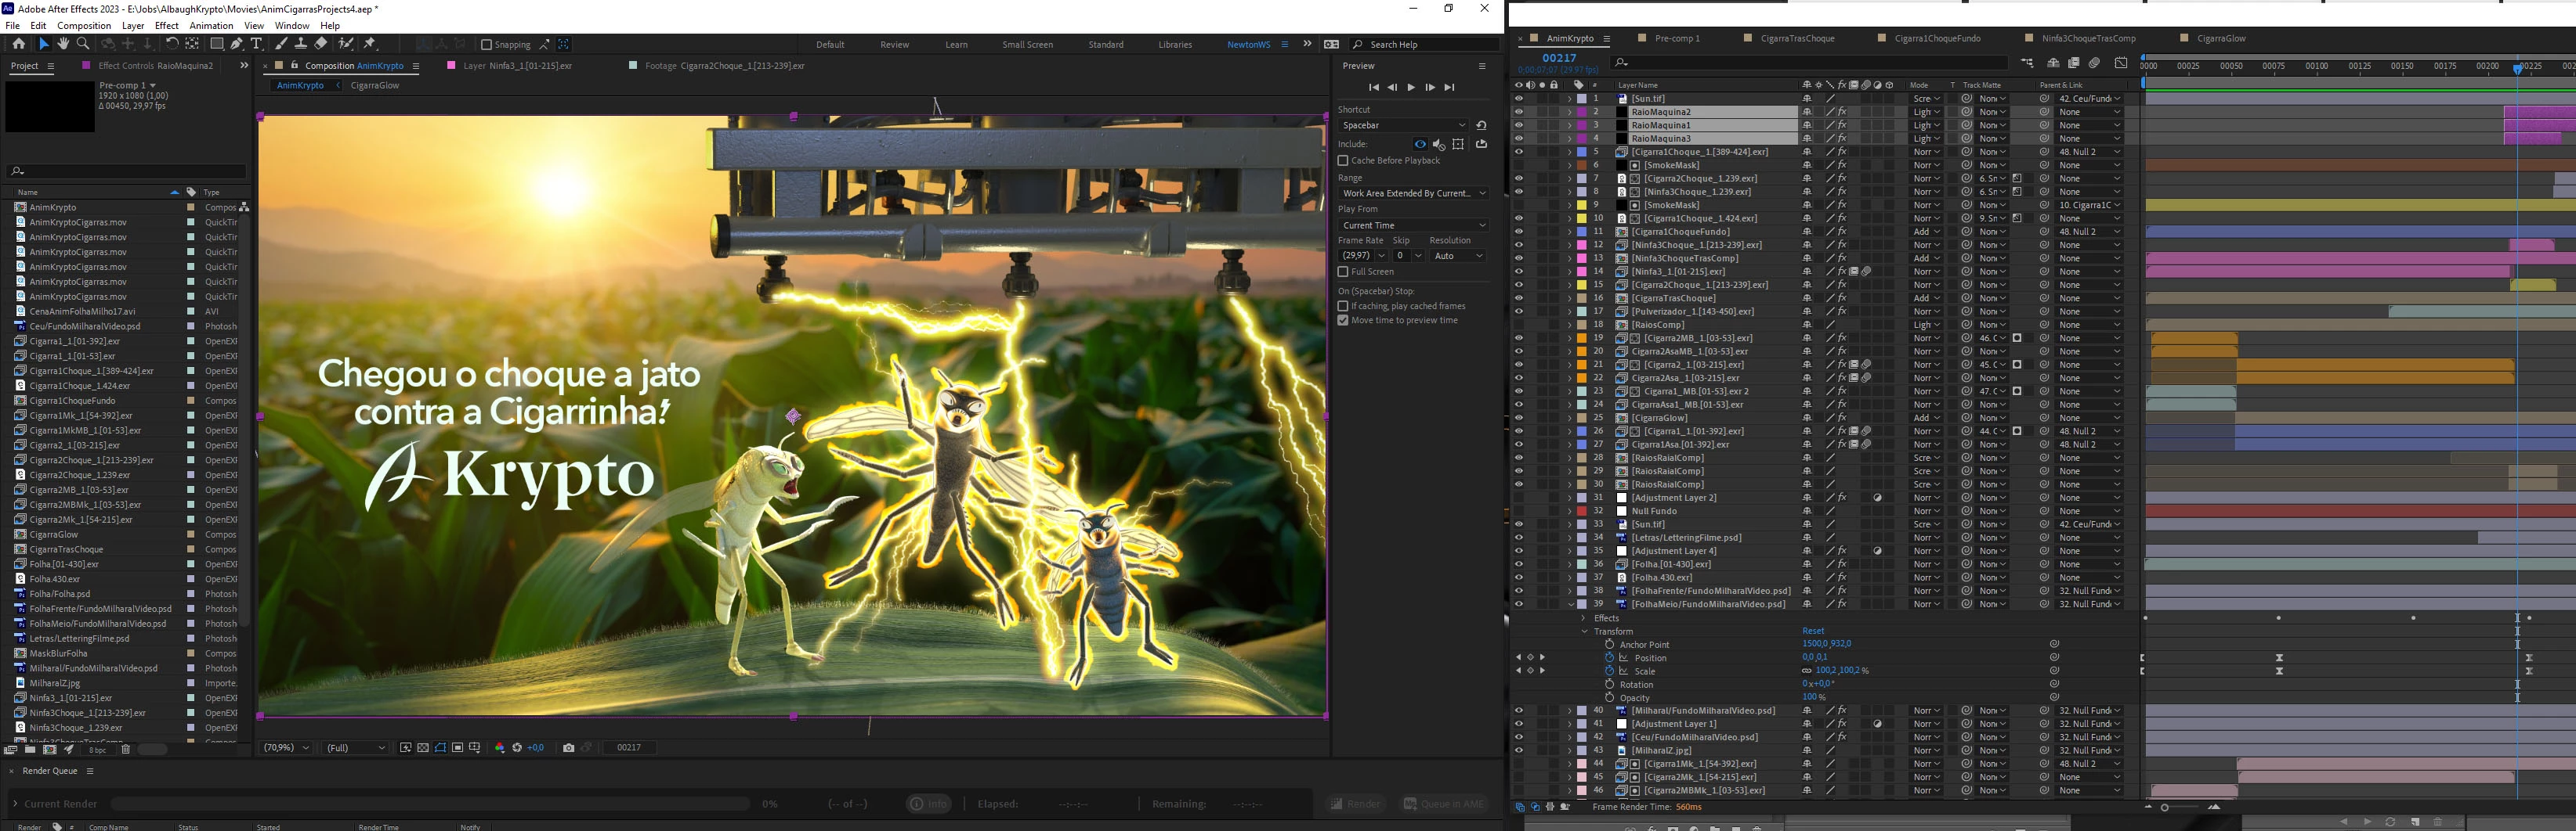Enable the Full Screen checkbox

coord(1343,272)
